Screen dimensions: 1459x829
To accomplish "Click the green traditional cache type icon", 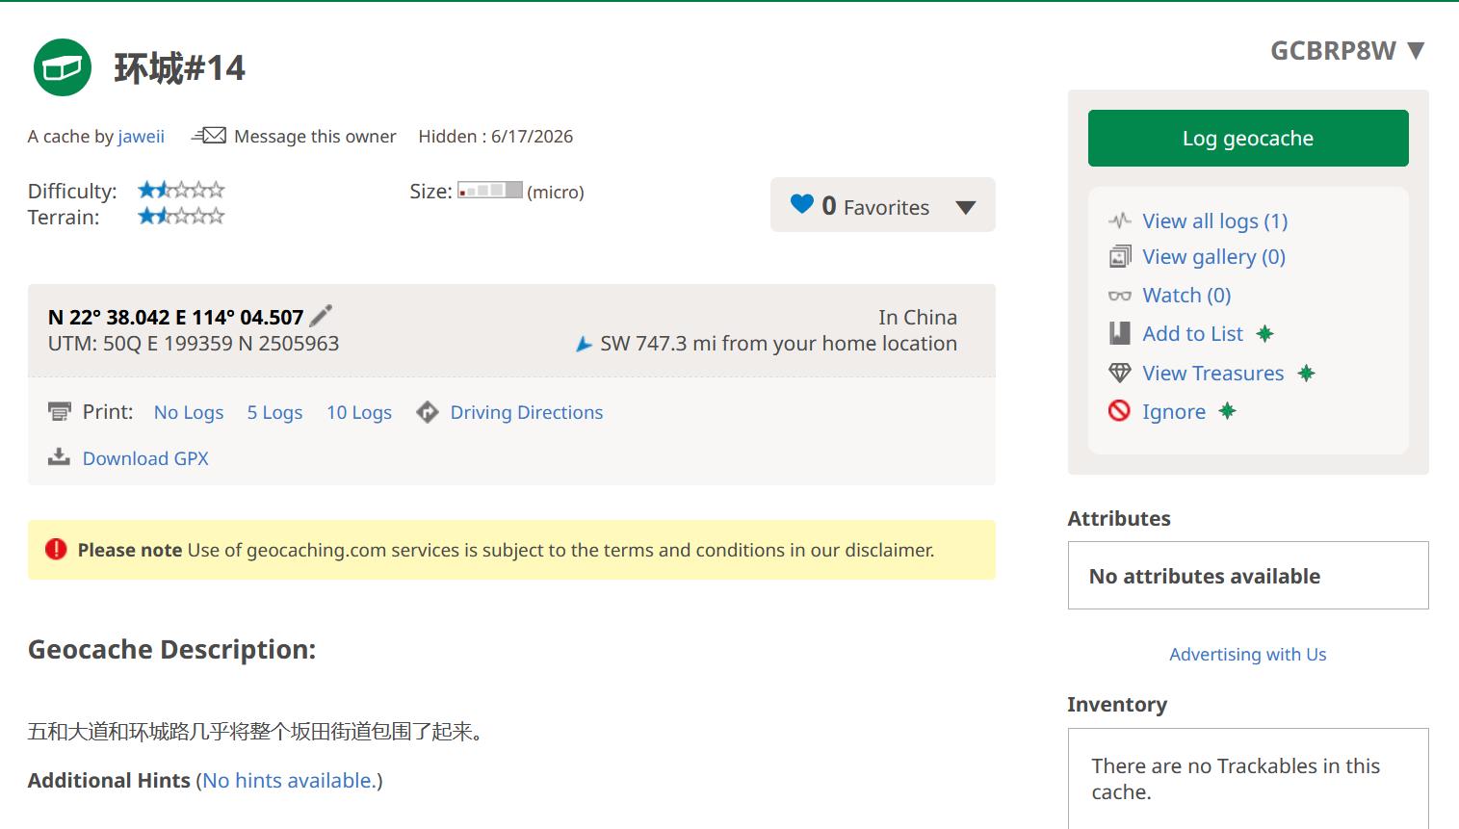I will [x=63, y=67].
